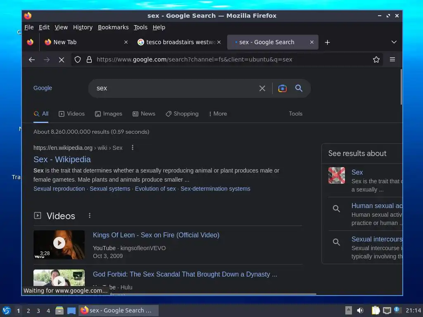Open Sex - Wikipedia result
Image resolution: width=423 pixels, height=317 pixels.
(x=62, y=159)
